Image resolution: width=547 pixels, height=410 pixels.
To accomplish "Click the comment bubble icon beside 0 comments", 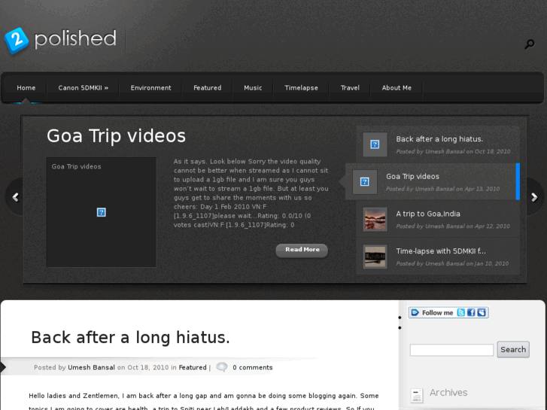I will pyautogui.click(x=222, y=367).
